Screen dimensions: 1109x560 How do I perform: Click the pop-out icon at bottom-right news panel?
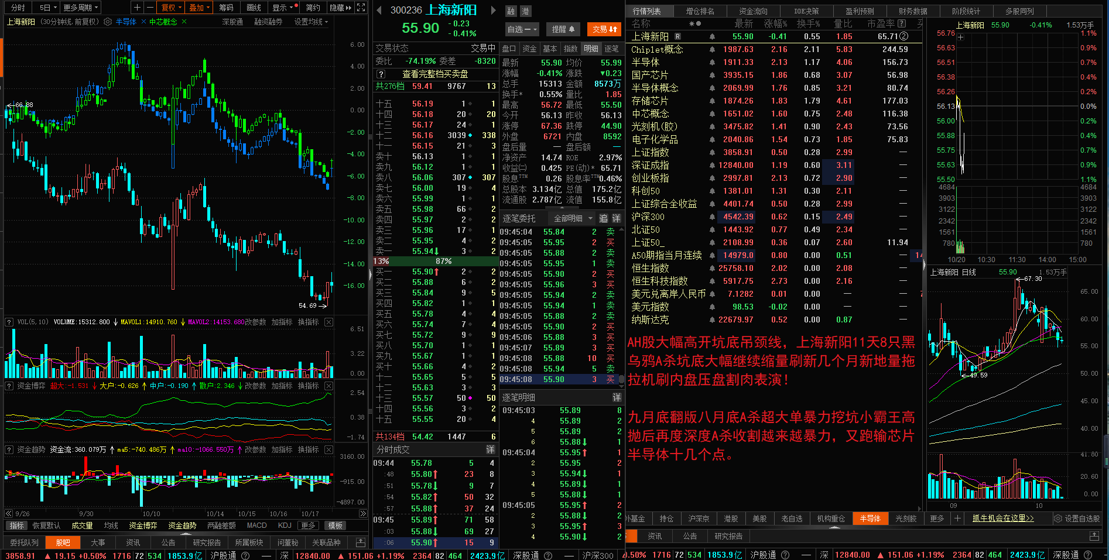(1094, 536)
